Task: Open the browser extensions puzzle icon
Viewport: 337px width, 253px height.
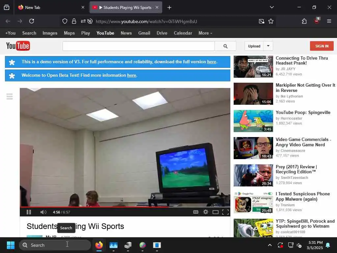Action: click(304, 21)
